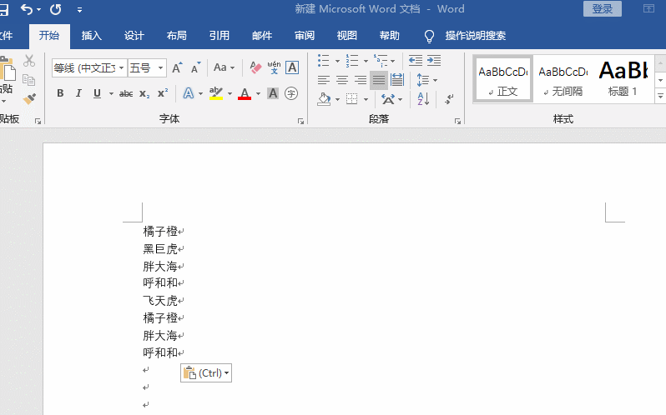The width and height of the screenshot is (666, 415).
Task: Expand the styles gallery
Action: [660, 96]
